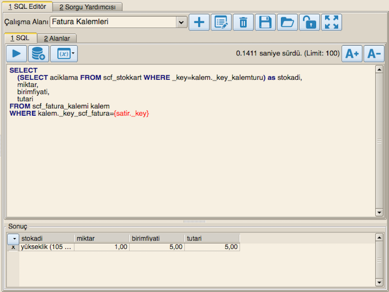Sort results by the stokadi column header
This screenshot has height=292, width=389.
(47, 239)
